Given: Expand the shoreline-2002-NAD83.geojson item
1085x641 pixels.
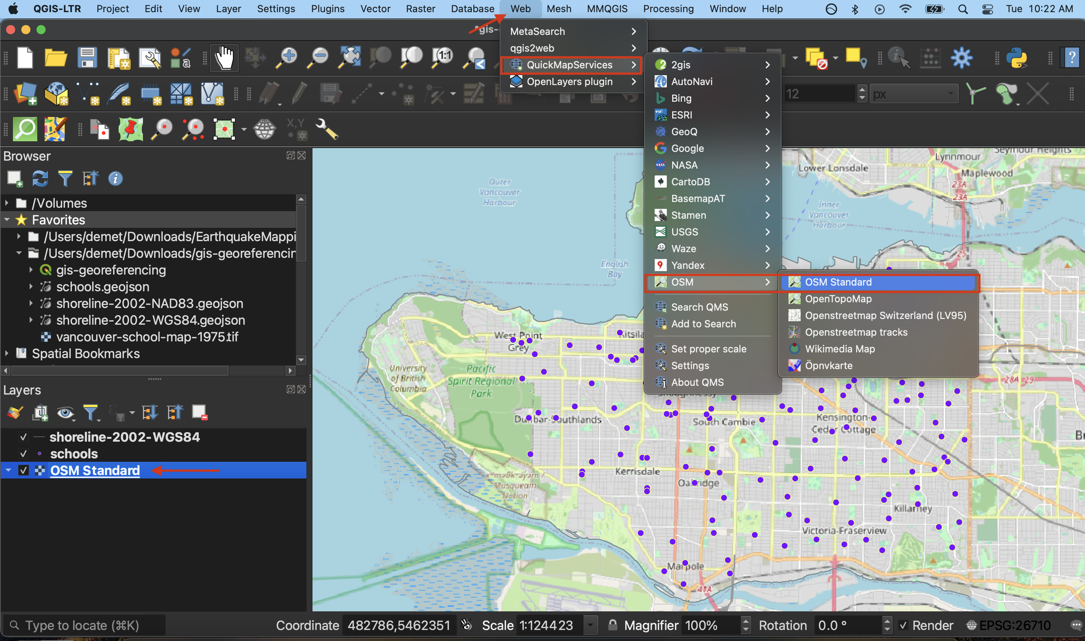Looking at the screenshot, I should coord(31,303).
